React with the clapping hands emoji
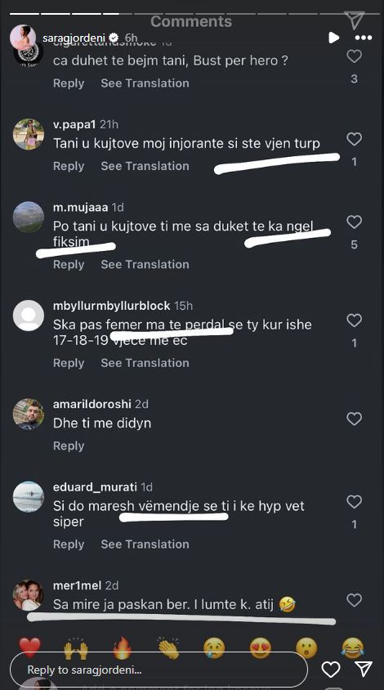The height and width of the screenshot is (690, 384). coord(168,647)
